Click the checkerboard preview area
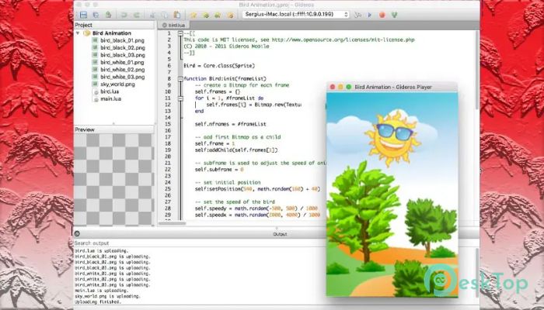544x310 pixels. pyautogui.click(x=114, y=180)
